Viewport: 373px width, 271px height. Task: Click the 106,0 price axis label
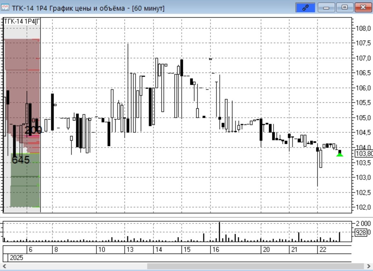[x=363, y=88]
